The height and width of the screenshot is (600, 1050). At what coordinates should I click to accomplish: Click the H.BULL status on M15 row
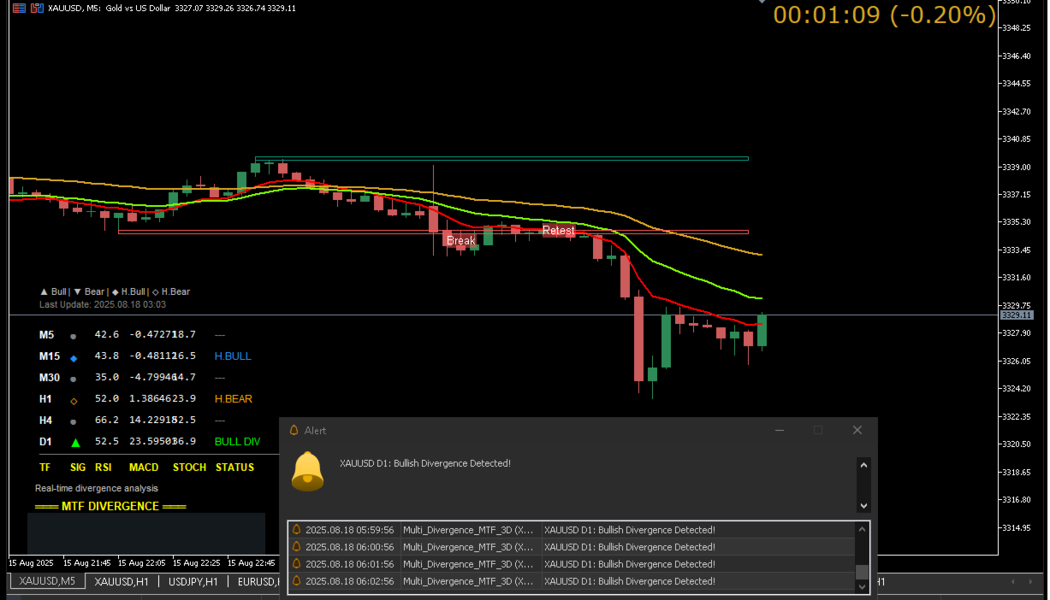coord(233,356)
